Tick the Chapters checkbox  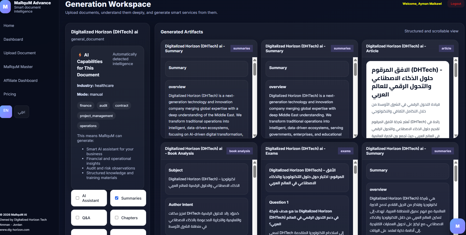click(x=117, y=218)
